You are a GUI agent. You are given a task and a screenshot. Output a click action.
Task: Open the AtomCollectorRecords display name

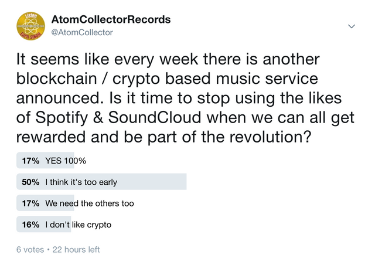coord(111,19)
